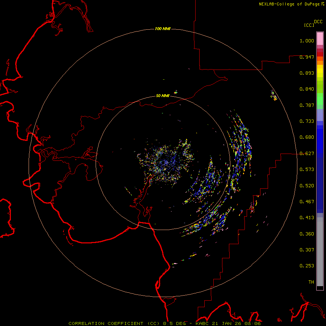Click the 0.573 color scale label

307,170
